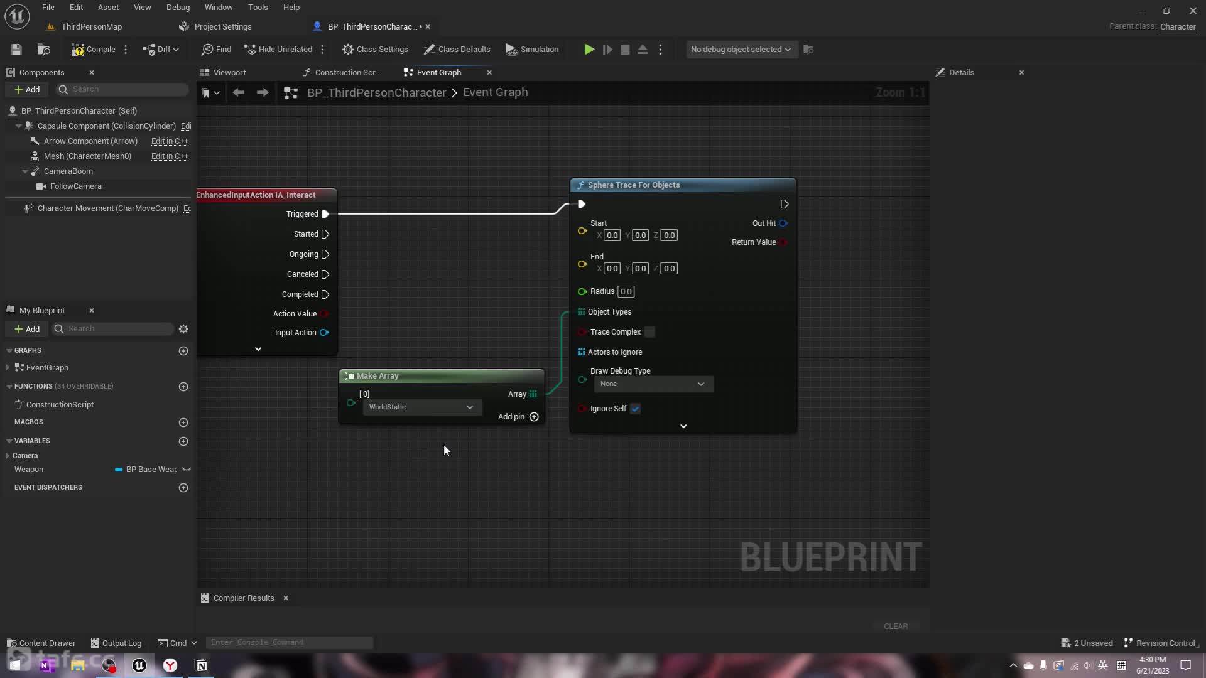Click the Find toolbar button
This screenshot has height=678, width=1206.
216,50
